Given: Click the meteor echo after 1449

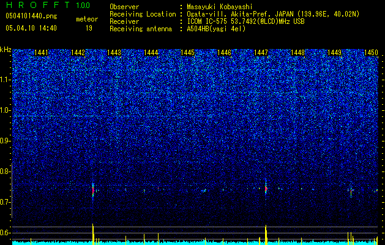Looking at the screenshot, I should [x=351, y=190].
